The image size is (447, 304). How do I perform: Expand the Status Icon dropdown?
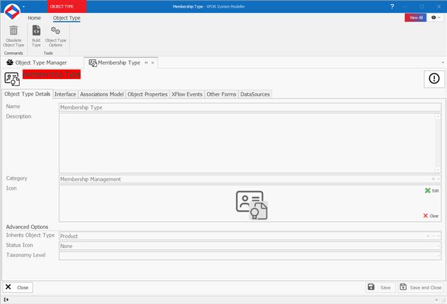(x=439, y=246)
